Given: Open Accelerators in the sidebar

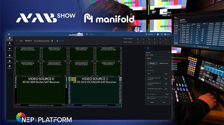Looking at the screenshot, I should 10,56.
